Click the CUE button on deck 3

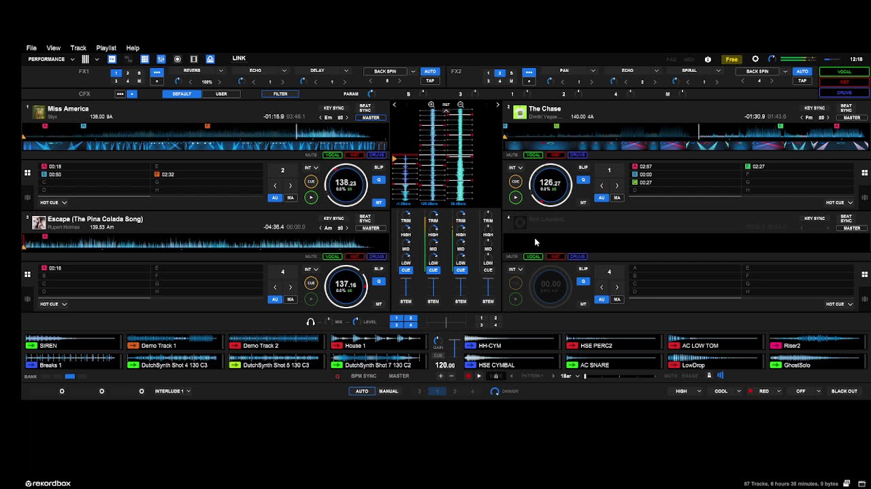point(311,283)
